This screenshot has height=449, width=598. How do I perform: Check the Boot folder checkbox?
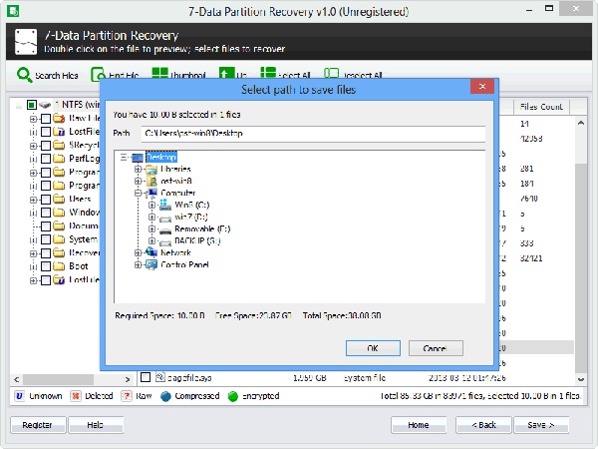tap(46, 266)
